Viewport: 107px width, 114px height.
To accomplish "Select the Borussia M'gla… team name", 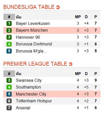I will coord(32,51).
